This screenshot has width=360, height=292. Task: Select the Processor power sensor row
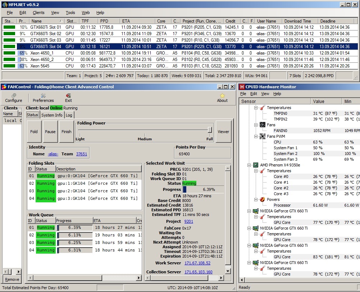[x=300, y=205]
